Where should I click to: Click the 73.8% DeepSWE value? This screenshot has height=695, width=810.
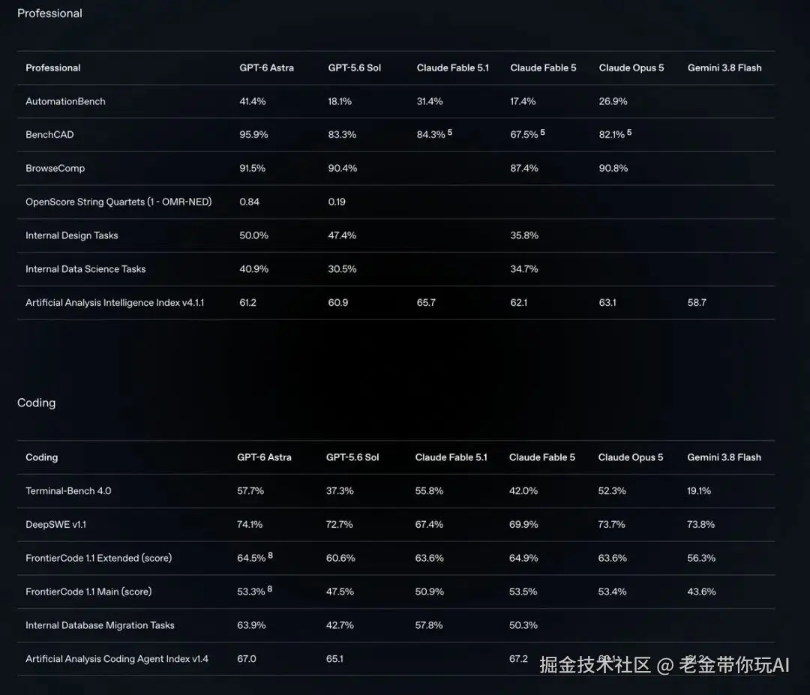(x=701, y=524)
